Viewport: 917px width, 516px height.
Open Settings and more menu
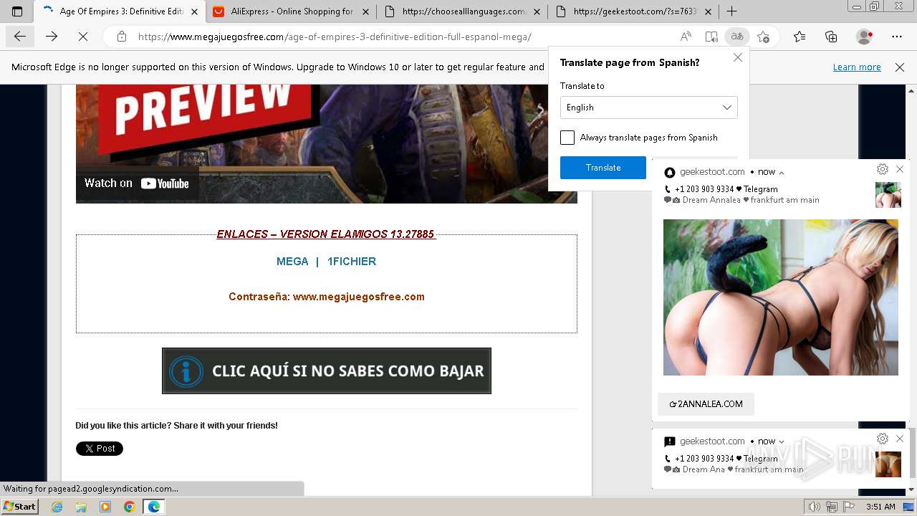coord(897,37)
